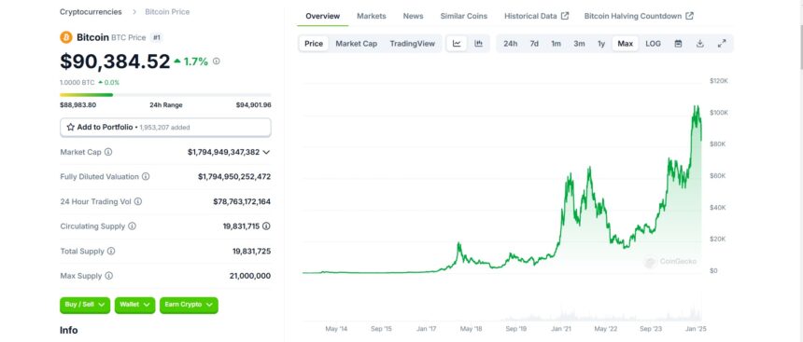Open the calendar date range picker

coord(678,44)
